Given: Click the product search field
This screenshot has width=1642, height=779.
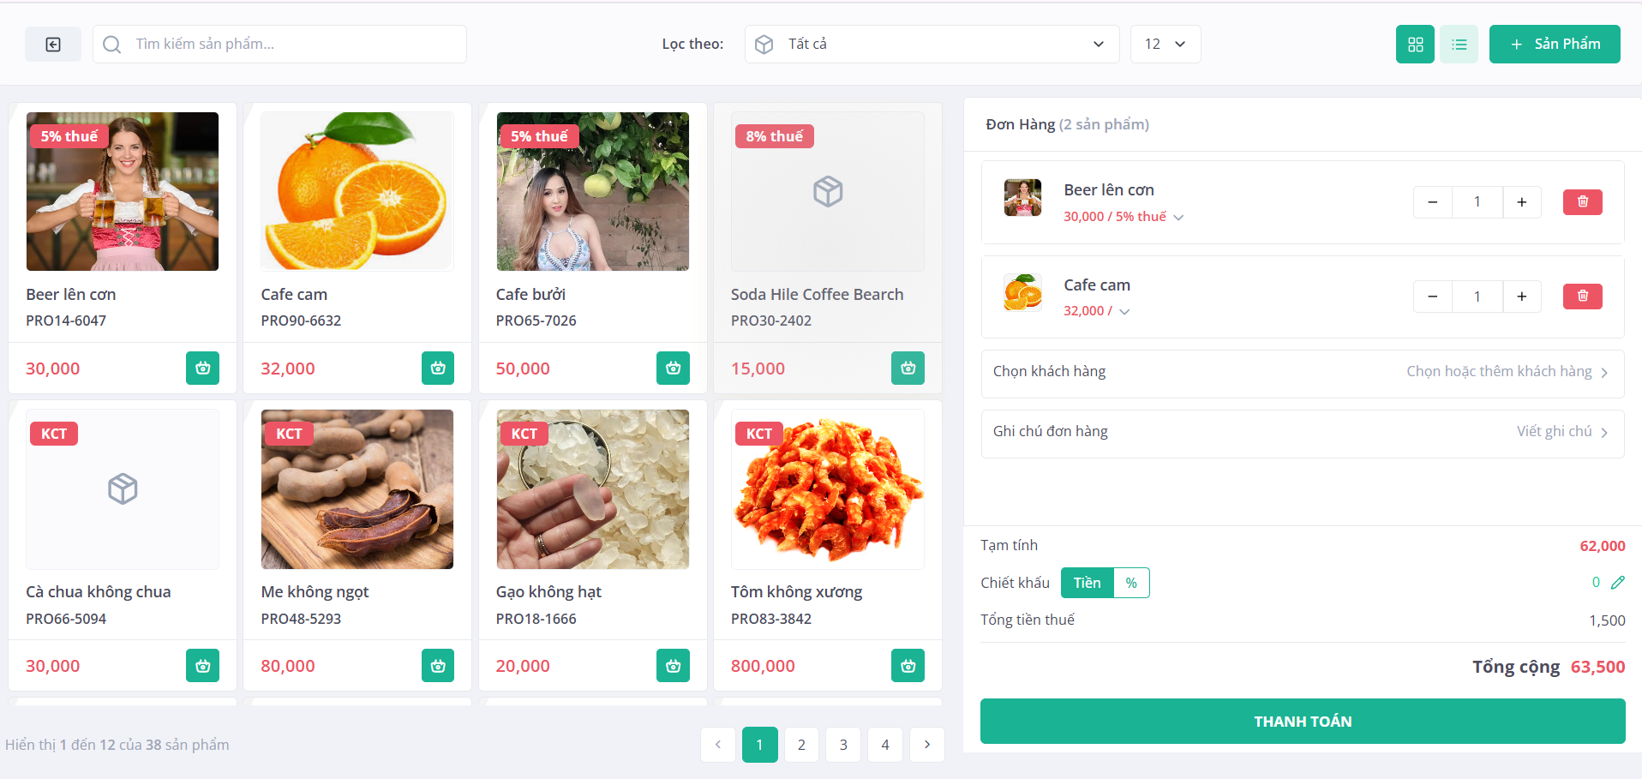Looking at the screenshot, I should [279, 44].
